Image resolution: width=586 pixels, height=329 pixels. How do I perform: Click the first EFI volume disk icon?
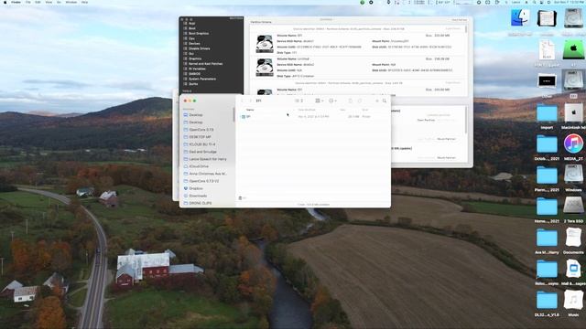(265, 44)
